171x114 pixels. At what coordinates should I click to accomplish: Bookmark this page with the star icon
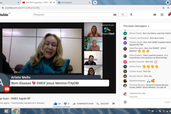[x=168, y=8]
